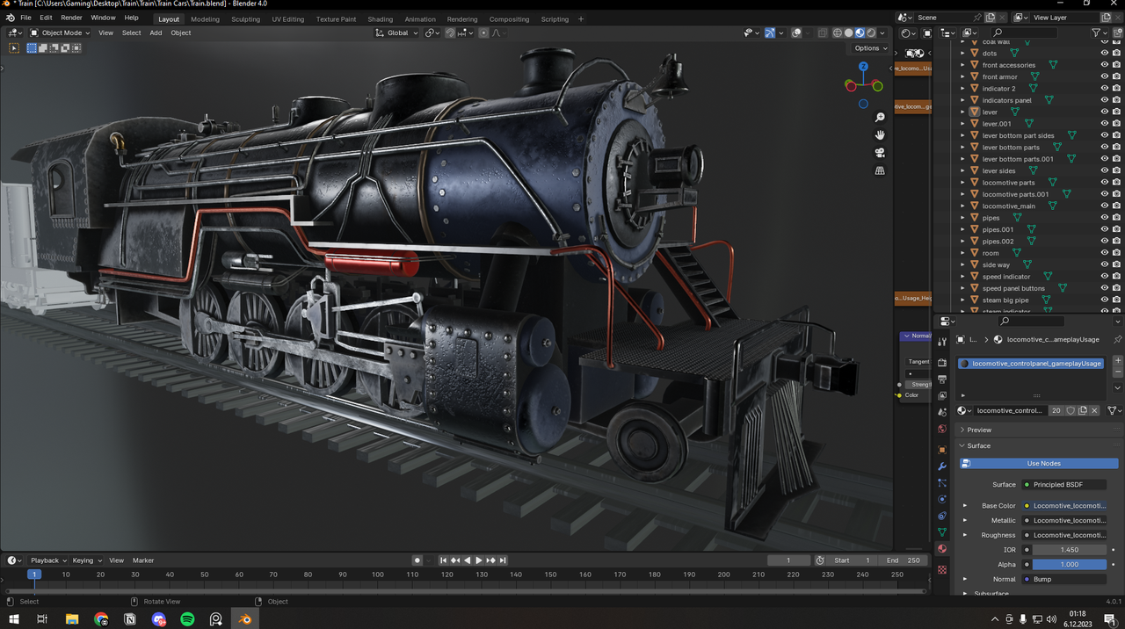Expand the 'lever' object tree
1125x629 pixels.
(x=962, y=112)
